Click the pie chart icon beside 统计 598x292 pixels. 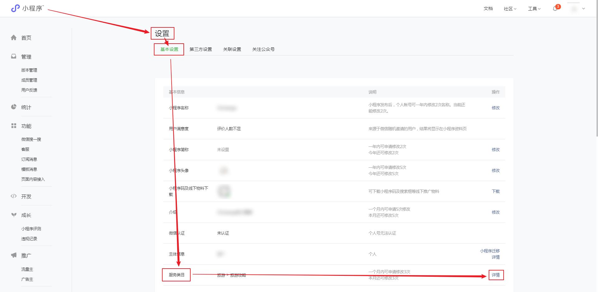(x=14, y=107)
